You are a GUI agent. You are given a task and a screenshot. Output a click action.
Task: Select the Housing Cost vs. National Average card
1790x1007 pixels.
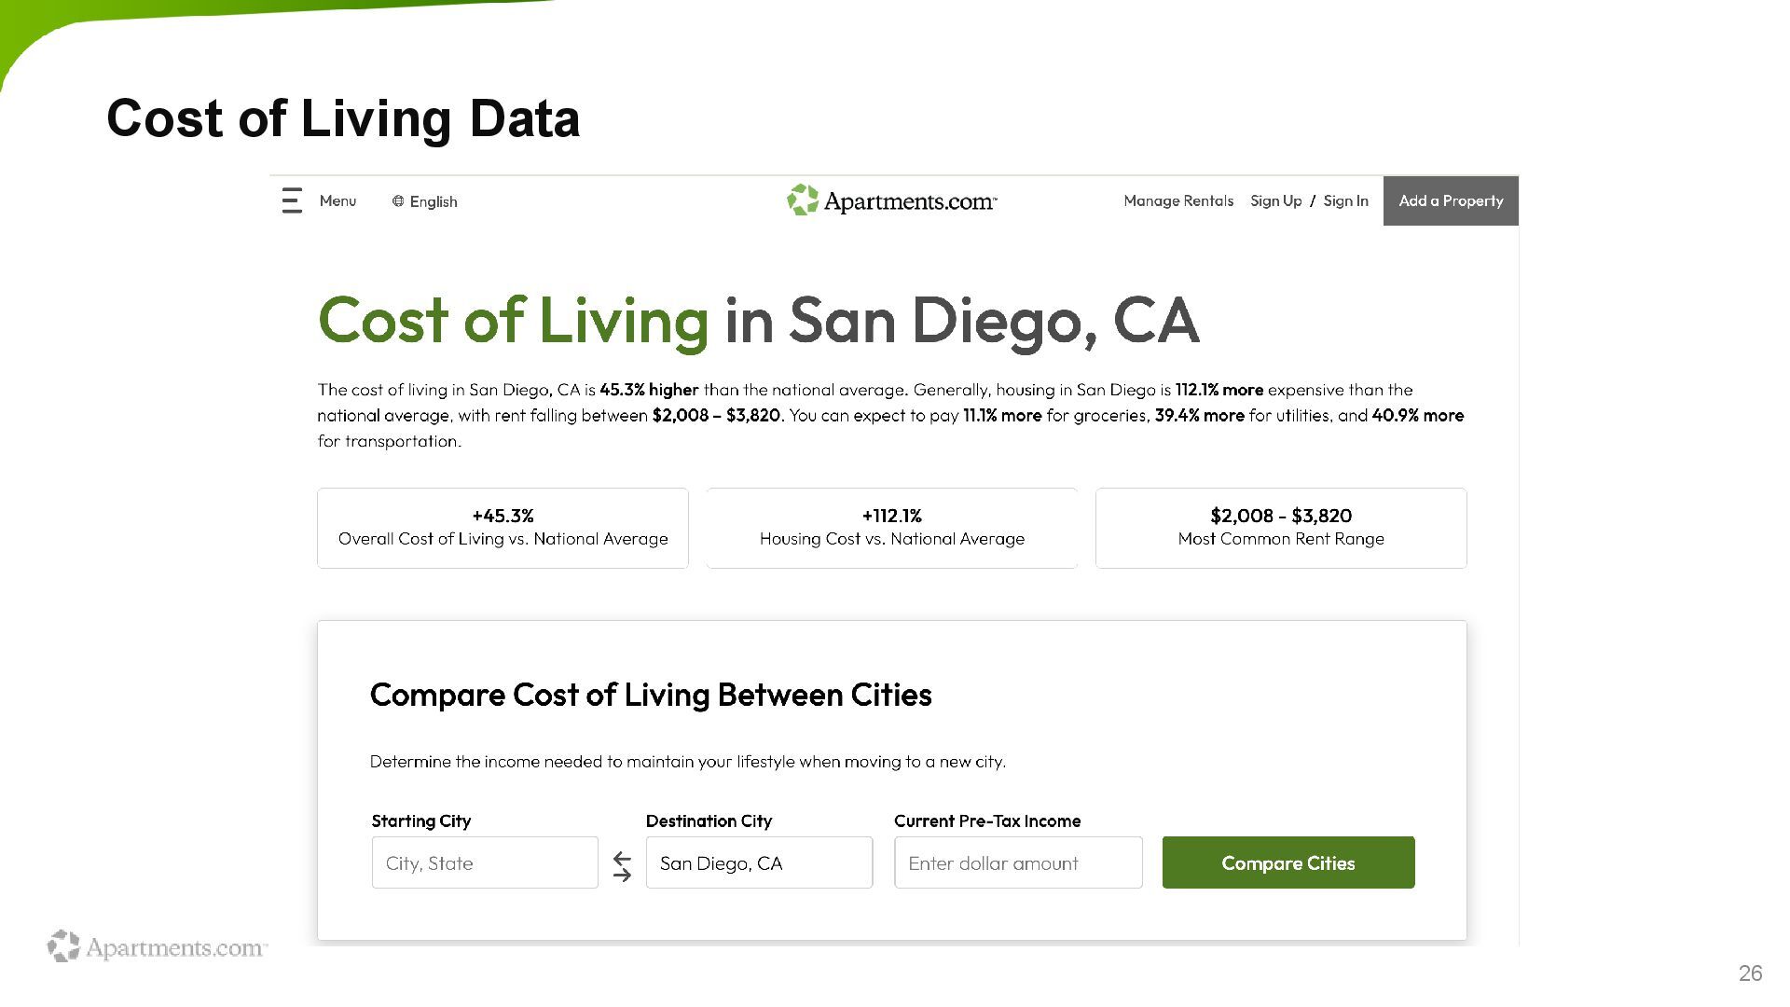(892, 528)
